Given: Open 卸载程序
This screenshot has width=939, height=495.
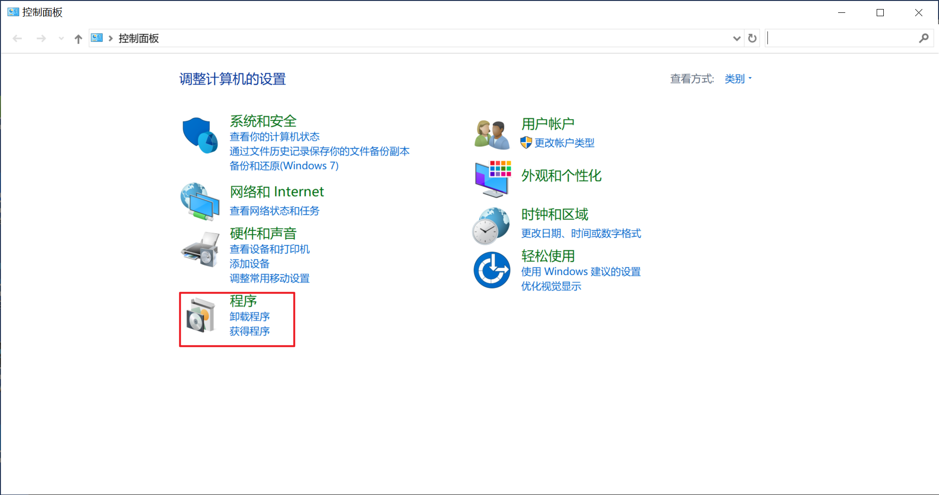Looking at the screenshot, I should pos(249,316).
